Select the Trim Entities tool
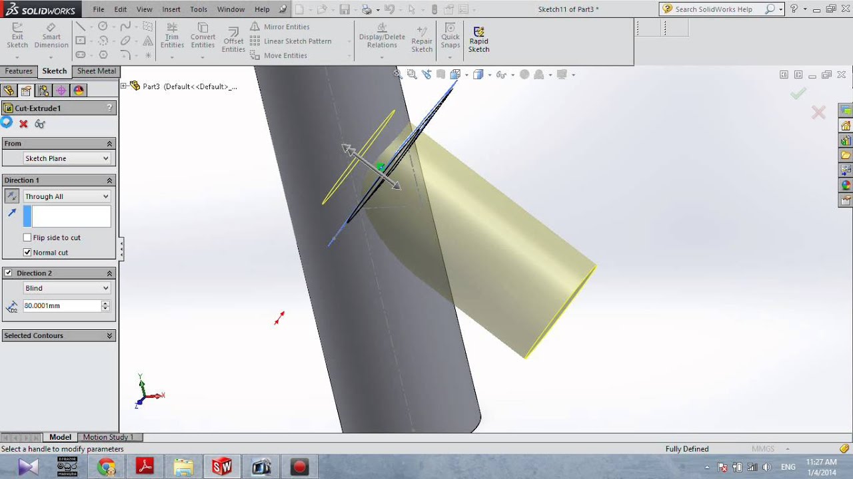 [x=172, y=36]
